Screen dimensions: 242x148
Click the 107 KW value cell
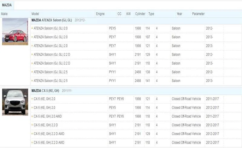pyautogui.click(x=148, y=37)
